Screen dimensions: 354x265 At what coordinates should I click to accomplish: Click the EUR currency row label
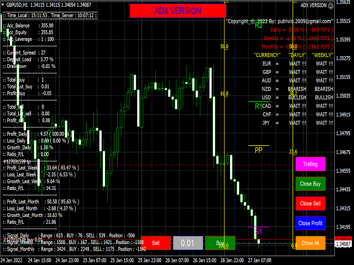pos(267,63)
